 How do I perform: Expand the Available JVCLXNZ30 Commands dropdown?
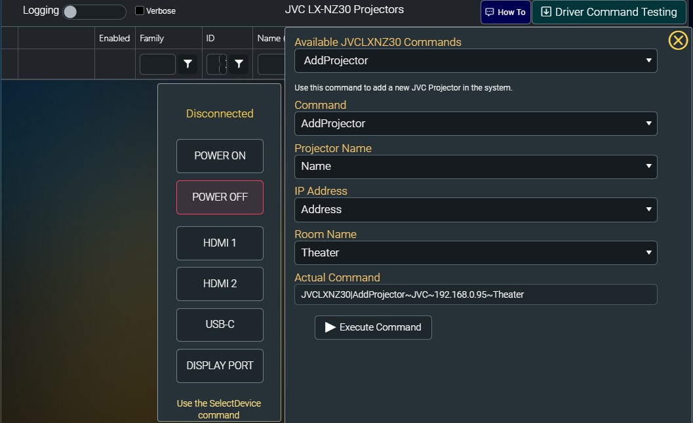click(x=475, y=60)
